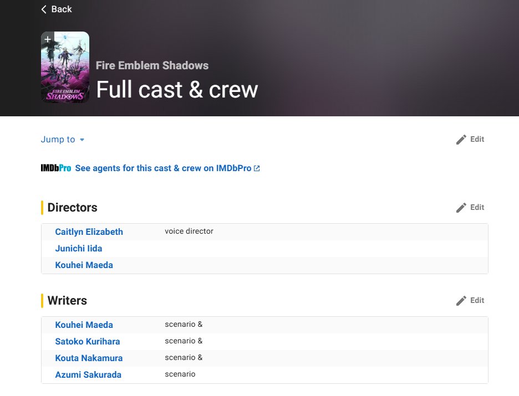Click the 'Full cast & crew' heading
This screenshot has width=519, height=396.
tap(177, 90)
